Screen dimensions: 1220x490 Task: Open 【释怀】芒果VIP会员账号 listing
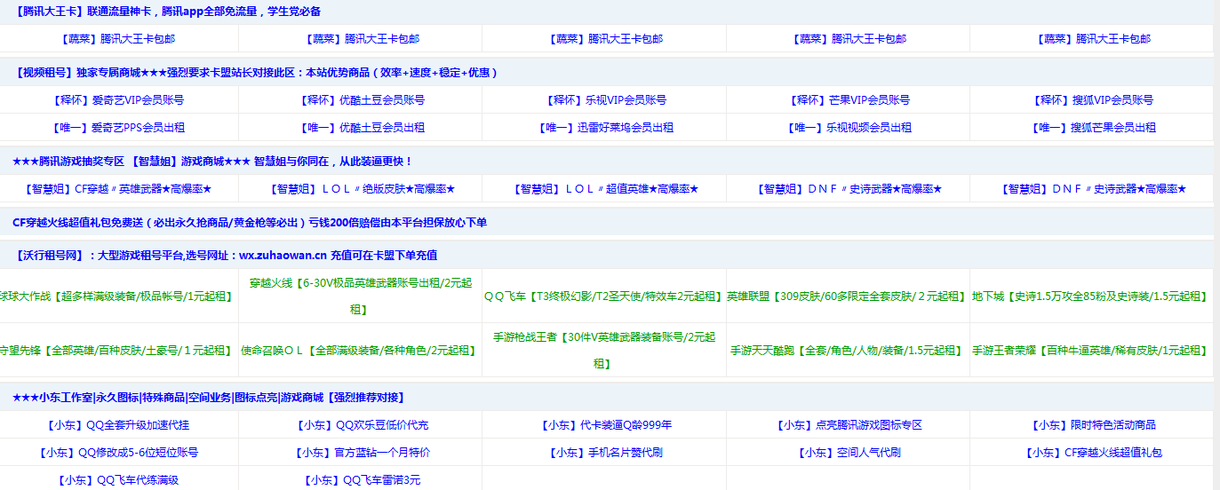coord(849,100)
